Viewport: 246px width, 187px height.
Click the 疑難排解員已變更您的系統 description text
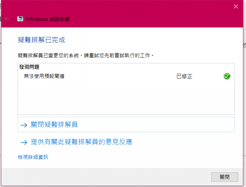point(86,55)
